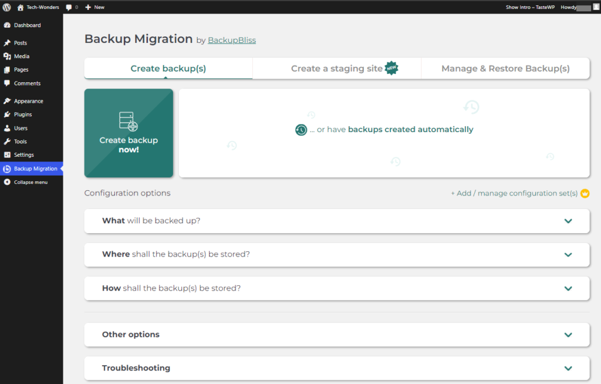This screenshot has width=601, height=384.
Task: Click the home icon beside Tech-Wonders
Action: (21, 7)
